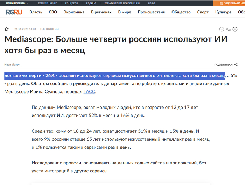Expand the Наши проекты dropdown

point(17,3)
